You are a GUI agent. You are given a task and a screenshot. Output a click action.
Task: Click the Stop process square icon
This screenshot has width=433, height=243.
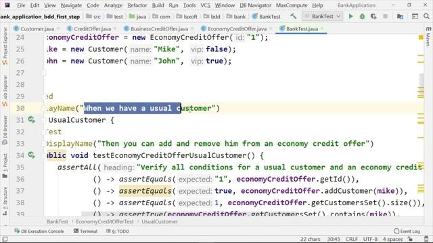385,16
